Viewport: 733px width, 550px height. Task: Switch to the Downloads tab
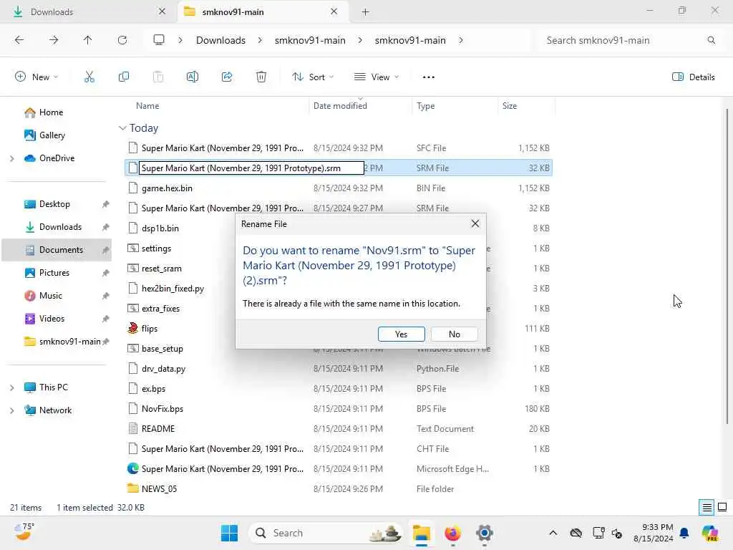[x=88, y=11]
